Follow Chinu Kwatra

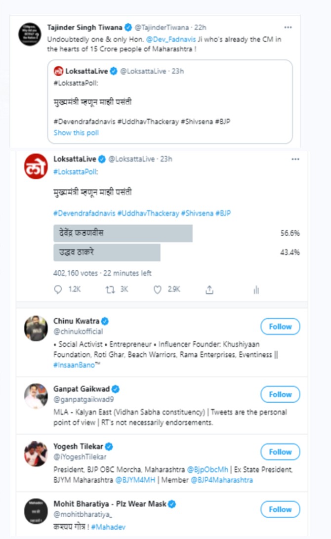click(x=280, y=327)
